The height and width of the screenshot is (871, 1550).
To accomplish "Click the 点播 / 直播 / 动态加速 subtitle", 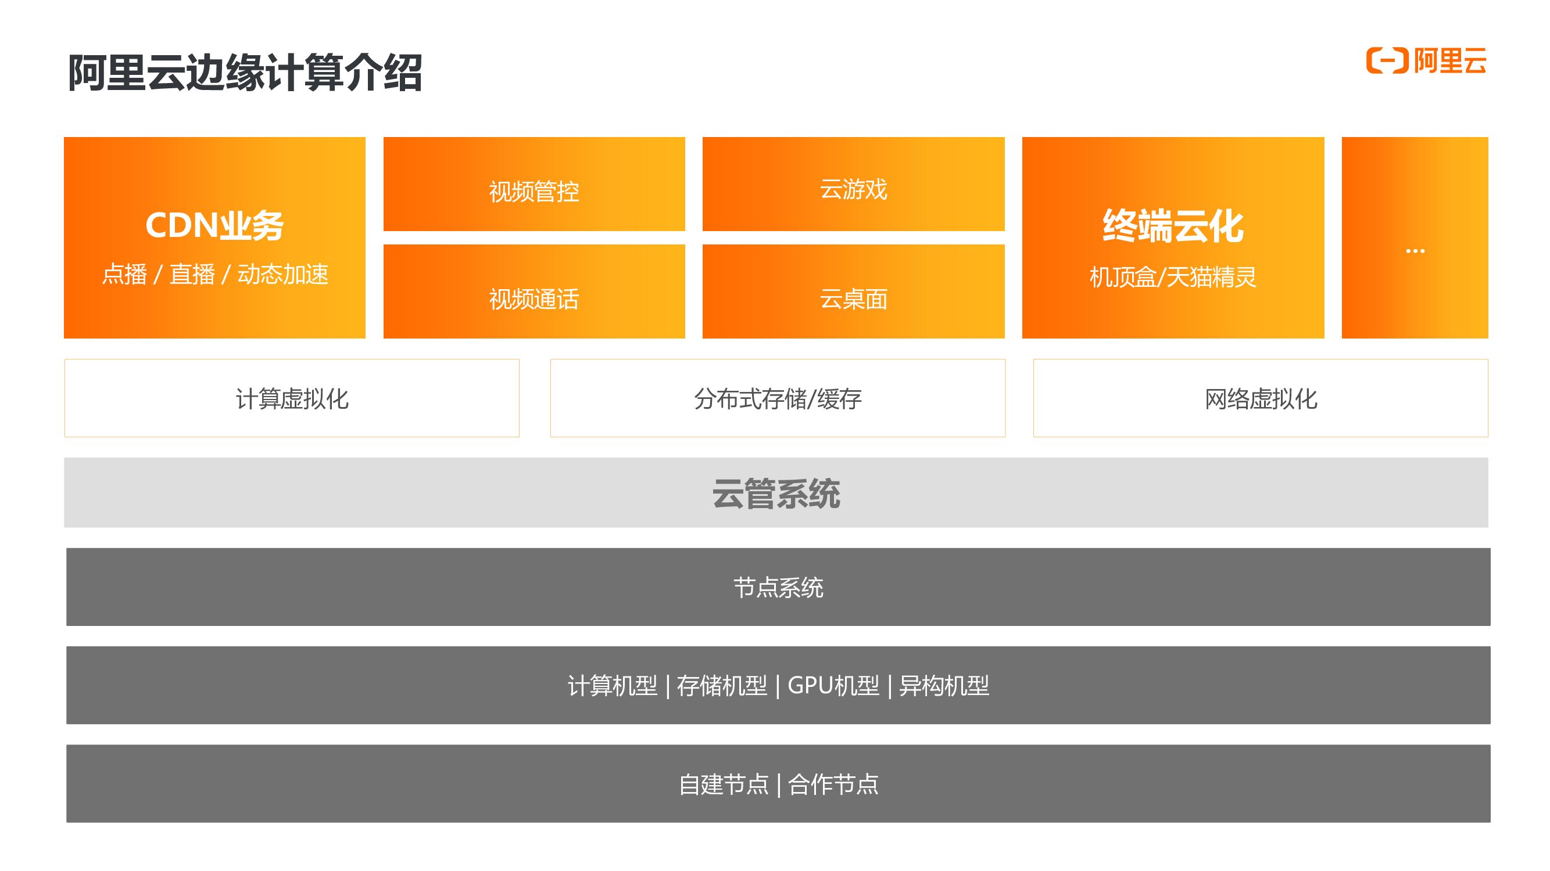I will click(215, 275).
